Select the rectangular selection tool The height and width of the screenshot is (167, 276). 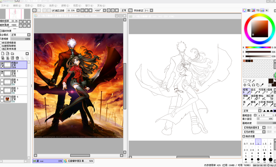245,81
